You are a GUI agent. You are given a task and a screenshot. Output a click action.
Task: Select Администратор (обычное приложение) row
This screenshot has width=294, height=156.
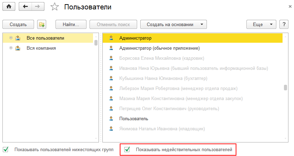pyautogui.click(x=159, y=48)
